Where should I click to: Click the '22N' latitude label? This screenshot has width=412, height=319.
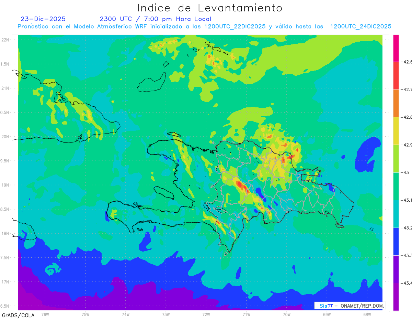click(x=6, y=40)
